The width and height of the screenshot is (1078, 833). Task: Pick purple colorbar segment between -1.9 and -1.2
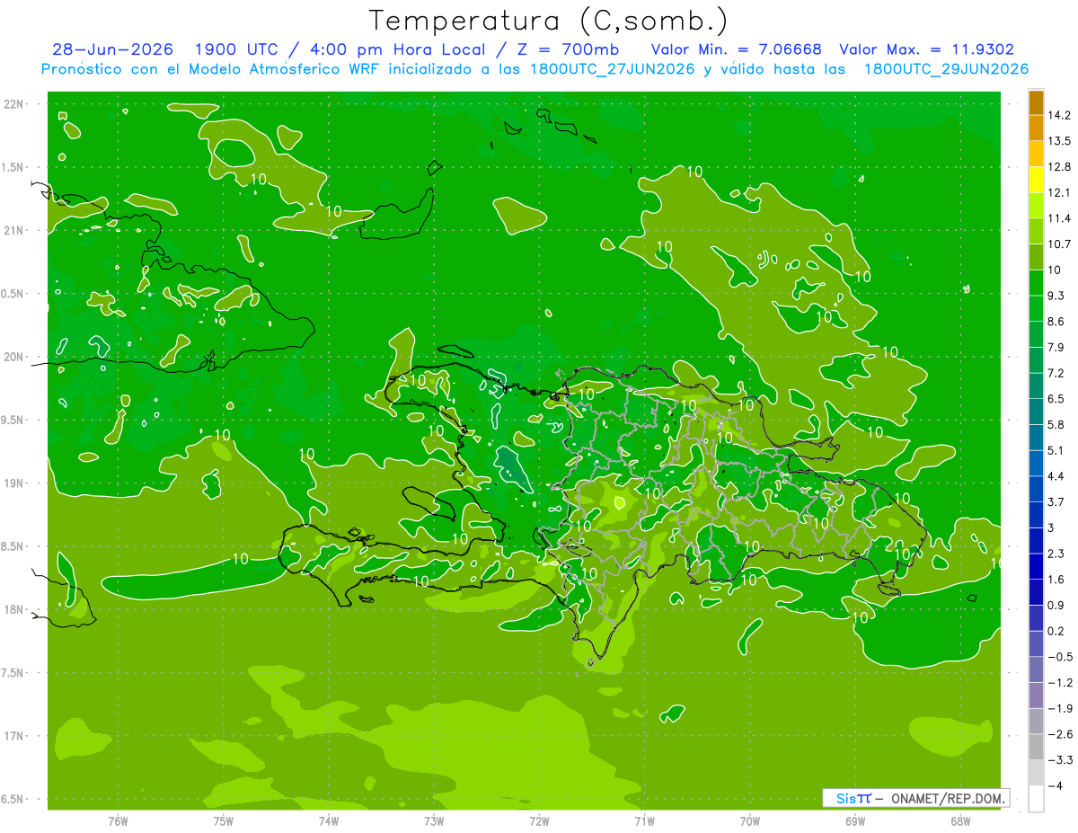click(x=1036, y=696)
